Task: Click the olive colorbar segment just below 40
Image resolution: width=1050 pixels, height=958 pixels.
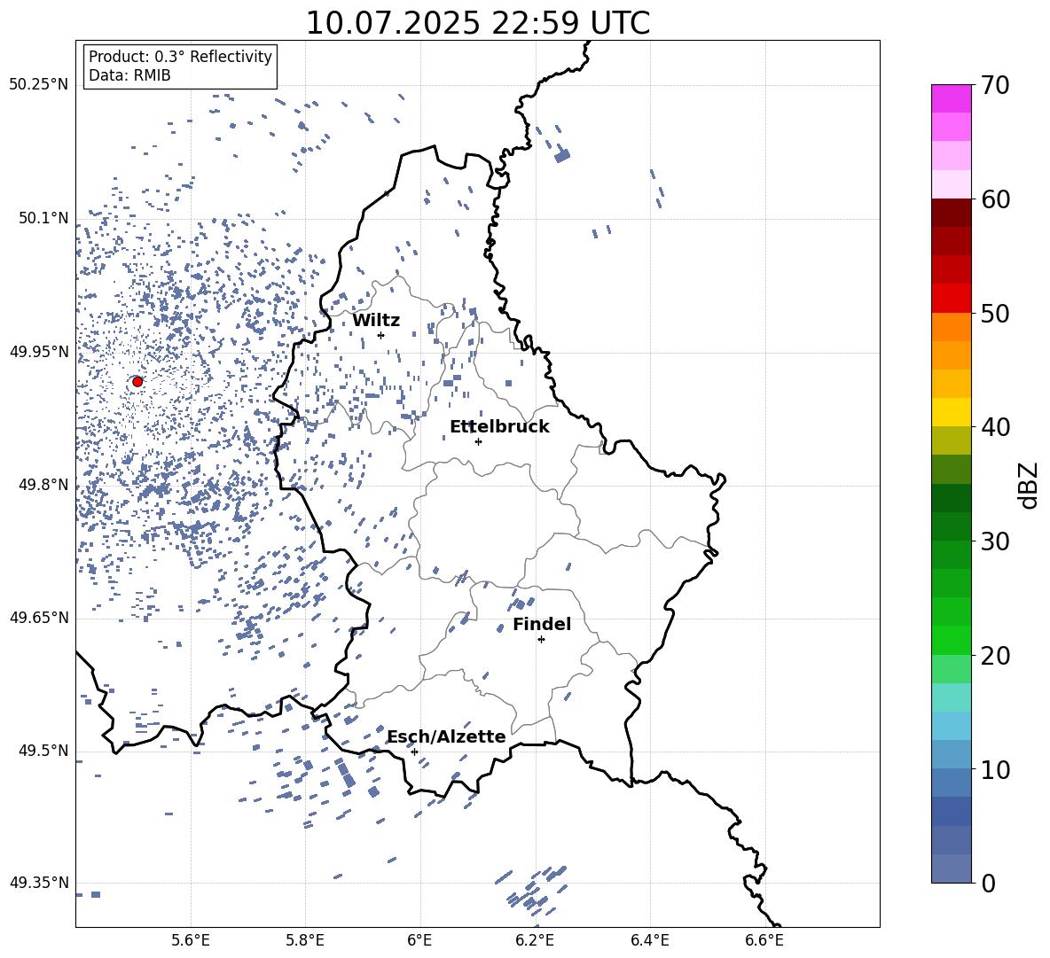Action: click(951, 440)
